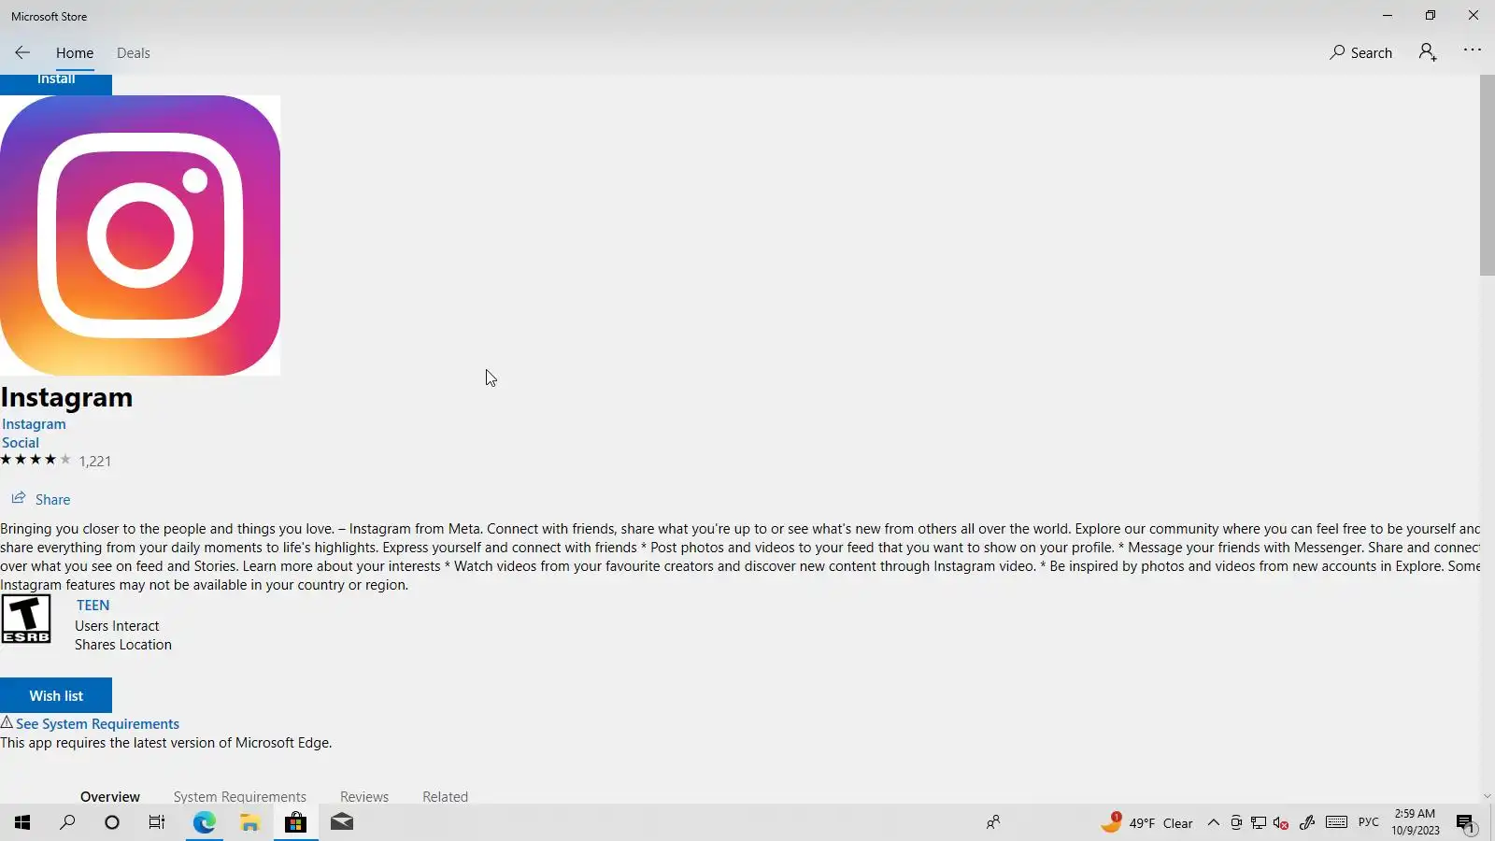The height and width of the screenshot is (841, 1495).
Task: Select "This app requires the latest version" note
Action: click(166, 743)
